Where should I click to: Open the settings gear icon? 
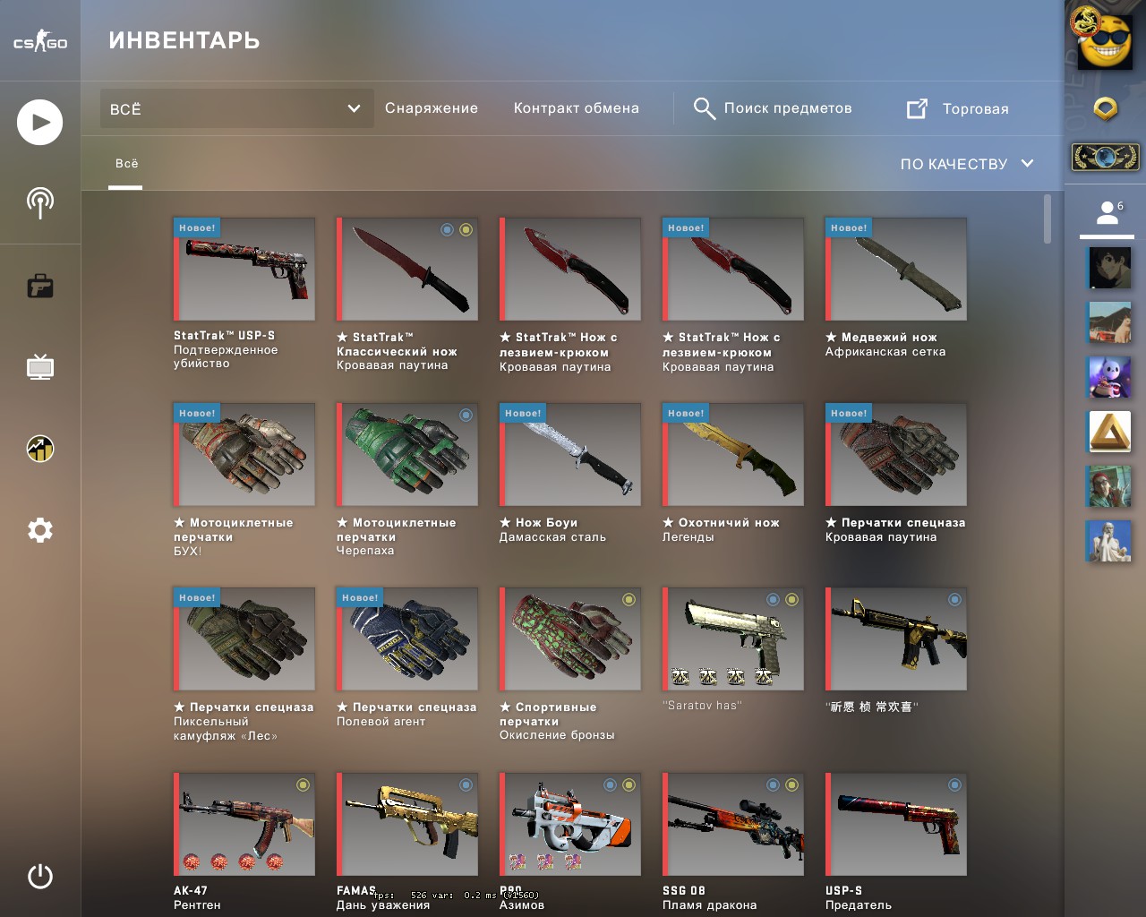[39, 530]
